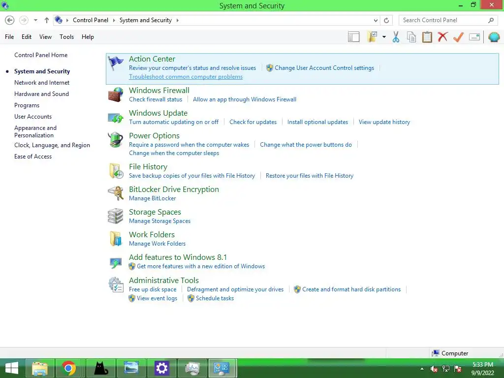Open recent locations dropdown arrow
The image size is (504, 378).
click(35, 20)
